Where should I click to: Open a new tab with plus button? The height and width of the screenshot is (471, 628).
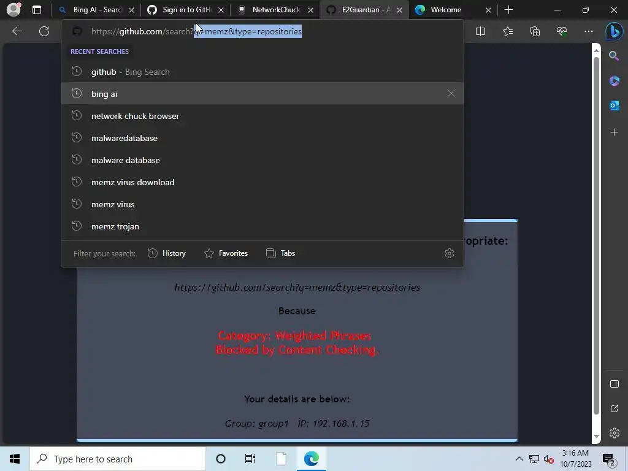508,10
